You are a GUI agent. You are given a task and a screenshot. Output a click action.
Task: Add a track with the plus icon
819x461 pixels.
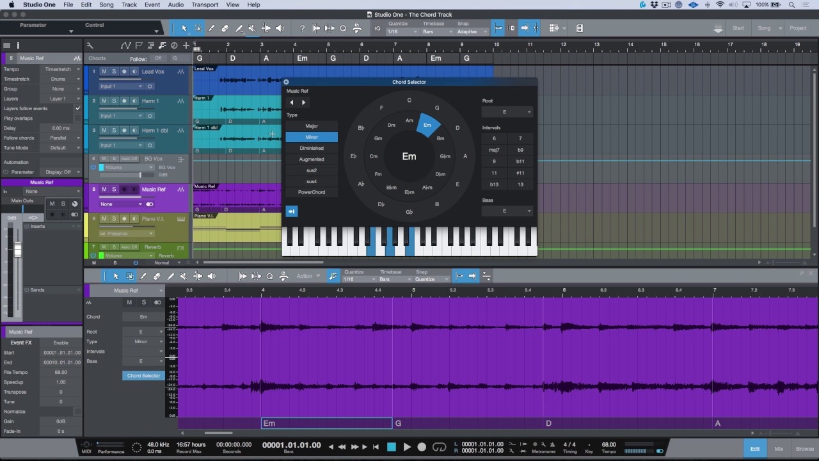click(186, 45)
